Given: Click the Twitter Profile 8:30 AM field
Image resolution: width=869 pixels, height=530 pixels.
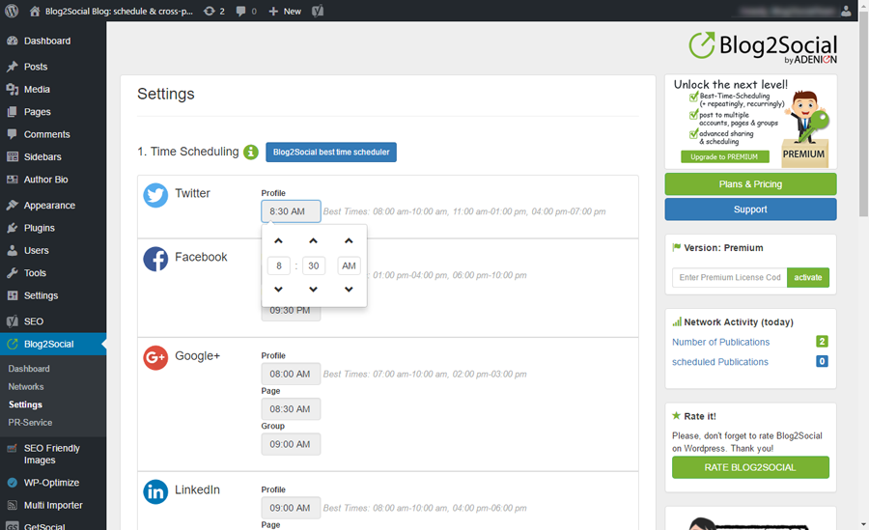Looking at the screenshot, I should click(291, 211).
